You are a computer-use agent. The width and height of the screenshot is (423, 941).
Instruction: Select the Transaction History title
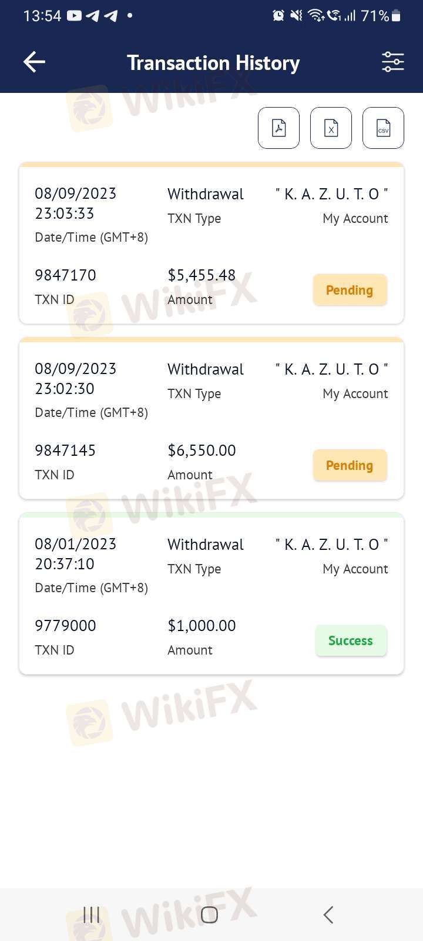click(213, 62)
